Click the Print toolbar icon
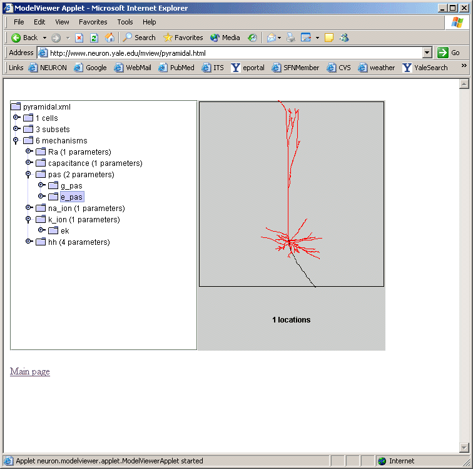 [x=290, y=38]
